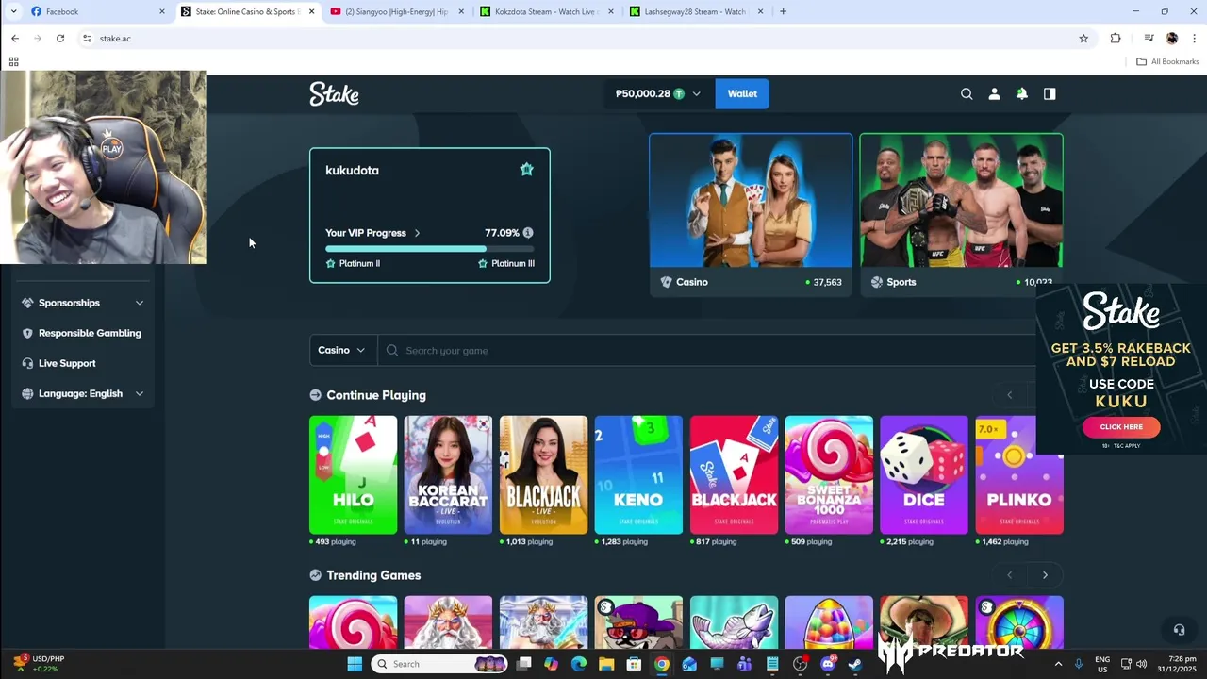
Task: Click the CLICK HERE promo button
Action: (1121, 426)
